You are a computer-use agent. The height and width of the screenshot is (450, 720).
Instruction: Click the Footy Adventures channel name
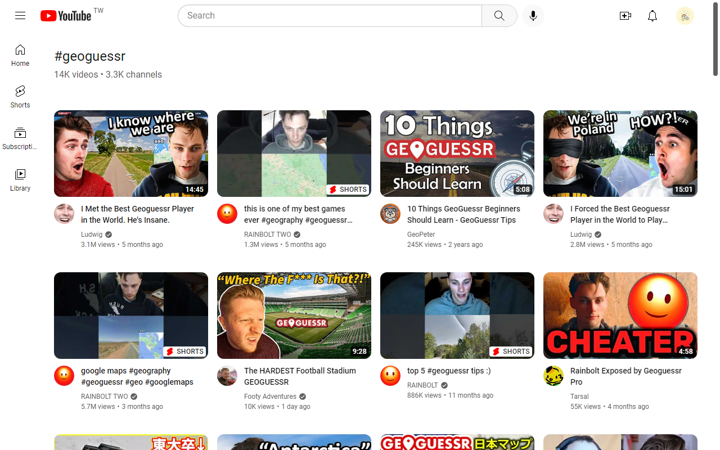point(270,397)
